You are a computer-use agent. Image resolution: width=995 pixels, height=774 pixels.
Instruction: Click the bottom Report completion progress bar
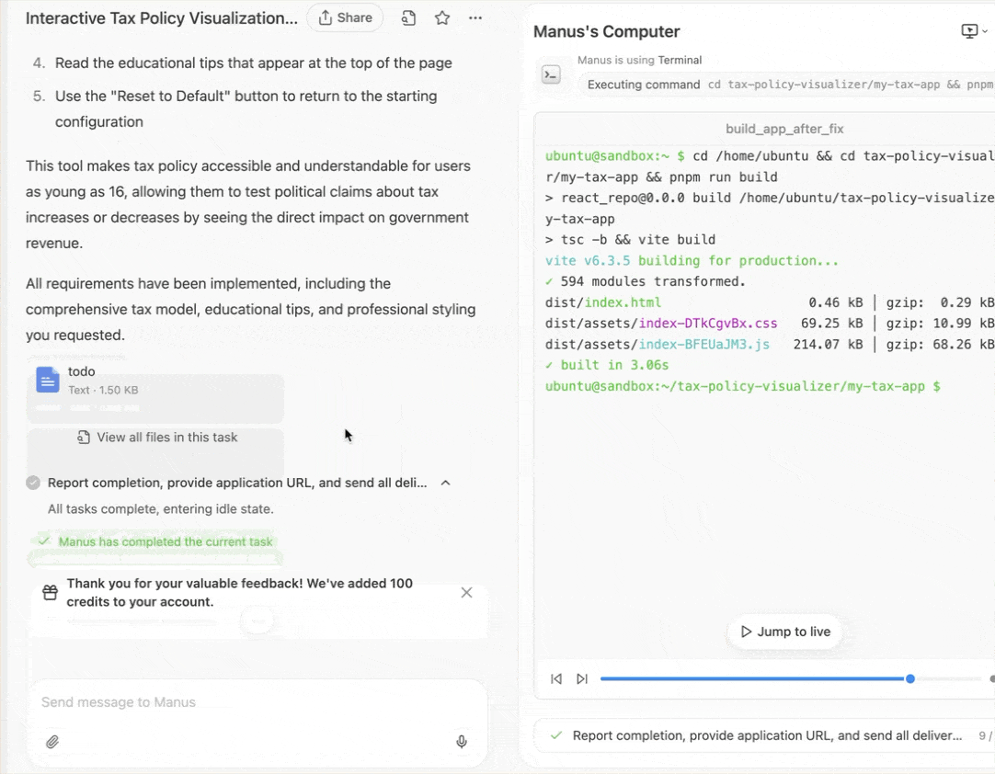click(765, 736)
